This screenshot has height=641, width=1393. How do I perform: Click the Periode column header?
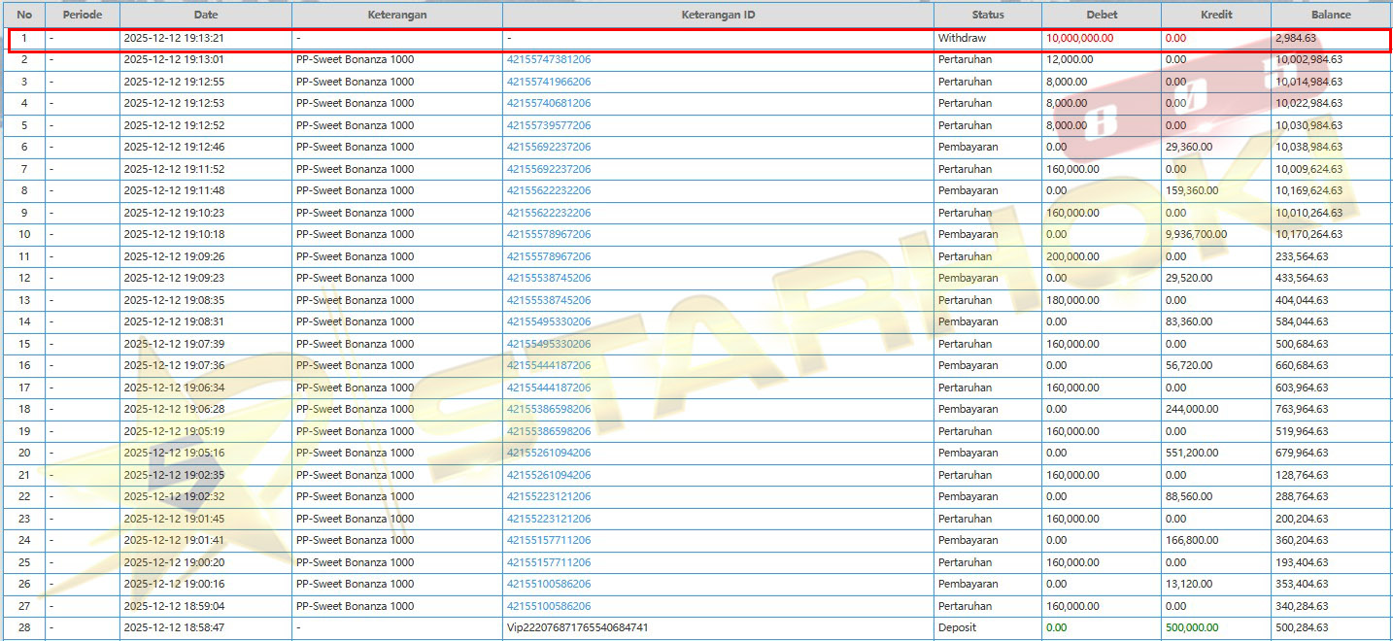coord(82,15)
